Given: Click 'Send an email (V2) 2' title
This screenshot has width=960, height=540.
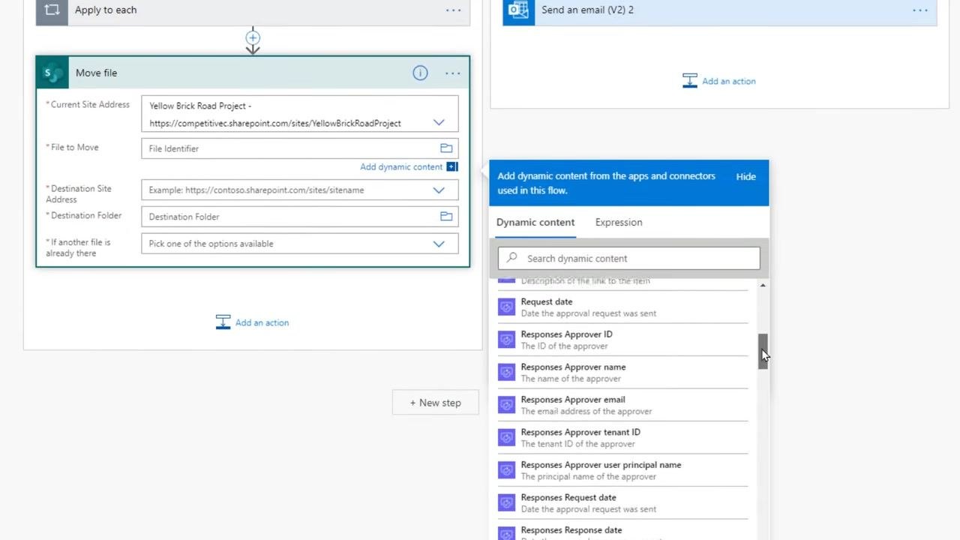Looking at the screenshot, I should [x=587, y=10].
